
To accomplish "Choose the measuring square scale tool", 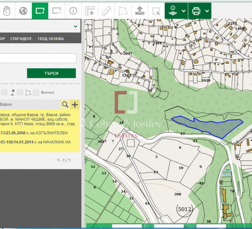I will (x=90, y=11).
